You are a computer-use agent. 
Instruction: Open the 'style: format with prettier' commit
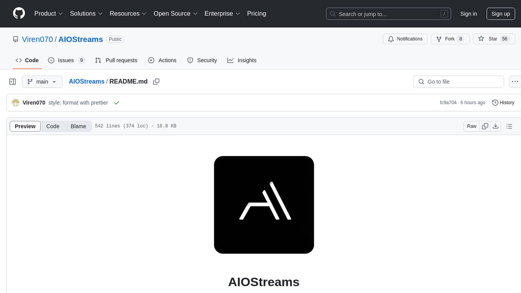click(x=78, y=103)
